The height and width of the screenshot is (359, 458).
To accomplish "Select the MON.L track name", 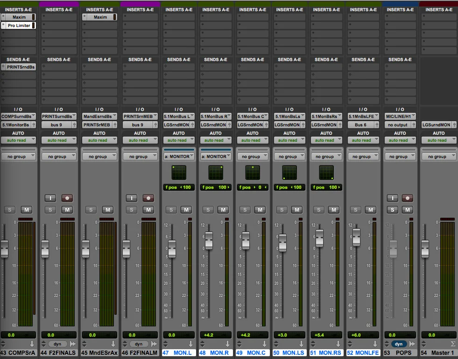I will [179, 353].
